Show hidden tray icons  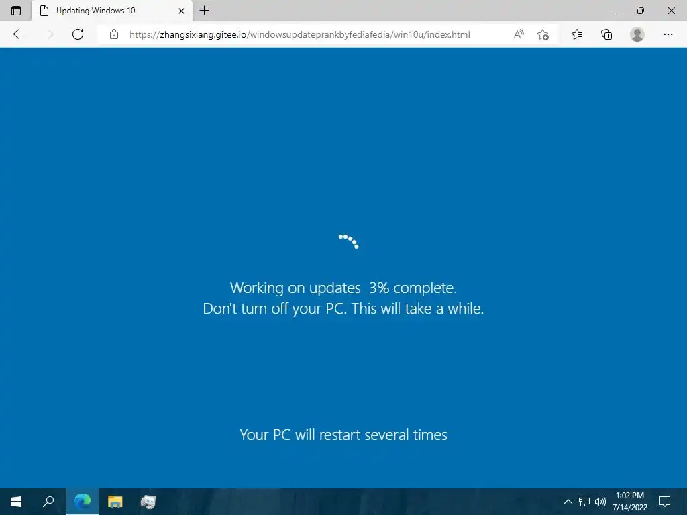coord(568,502)
